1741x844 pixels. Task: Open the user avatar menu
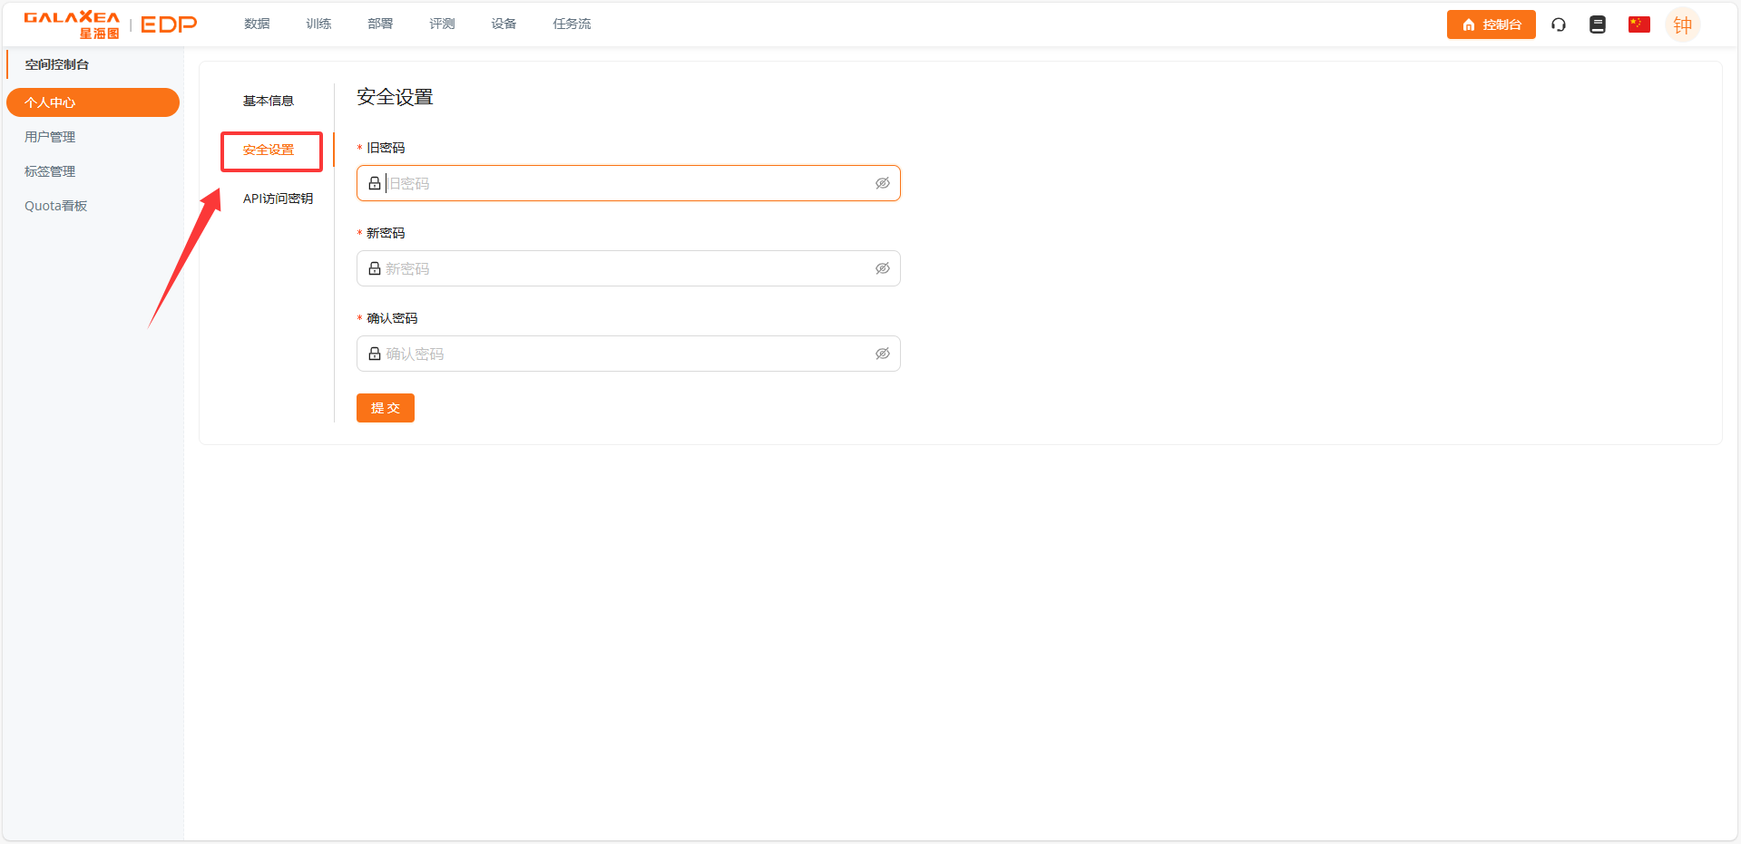[x=1682, y=25]
